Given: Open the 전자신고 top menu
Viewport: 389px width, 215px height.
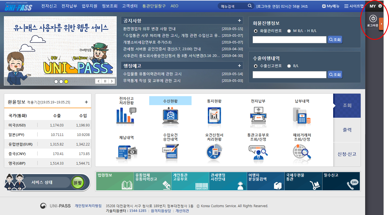Looking at the screenshot, I should pos(49,6).
